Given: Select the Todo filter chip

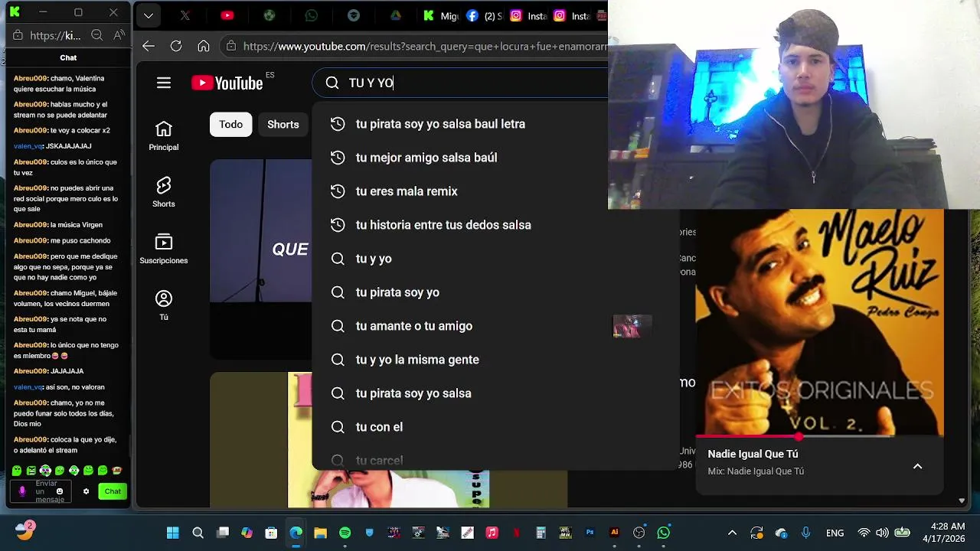Looking at the screenshot, I should click(231, 124).
